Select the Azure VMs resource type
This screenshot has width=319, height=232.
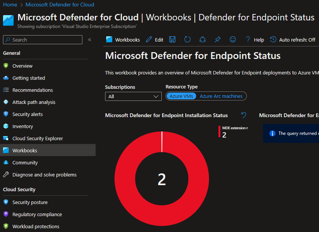pos(181,96)
